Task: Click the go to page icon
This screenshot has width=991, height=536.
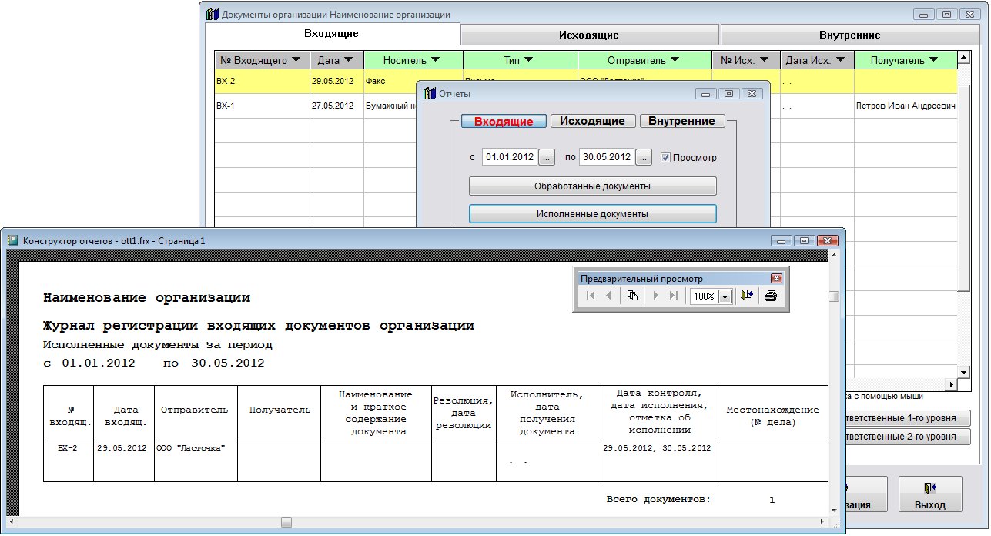Action: [x=632, y=296]
